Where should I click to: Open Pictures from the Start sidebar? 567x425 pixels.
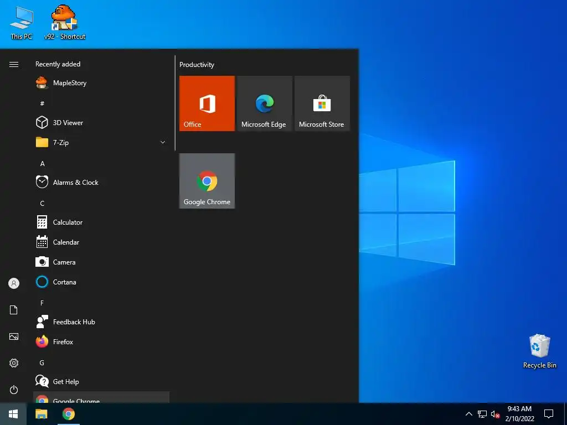(x=14, y=336)
